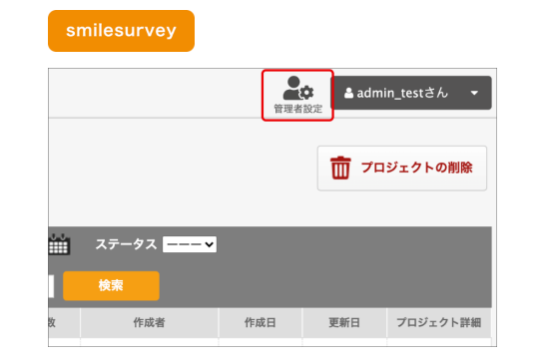This screenshot has height=362, width=551.
Task: Open the calendar date picker icon
Action: [59, 244]
